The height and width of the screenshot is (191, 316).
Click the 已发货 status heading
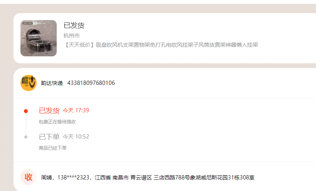74,25
